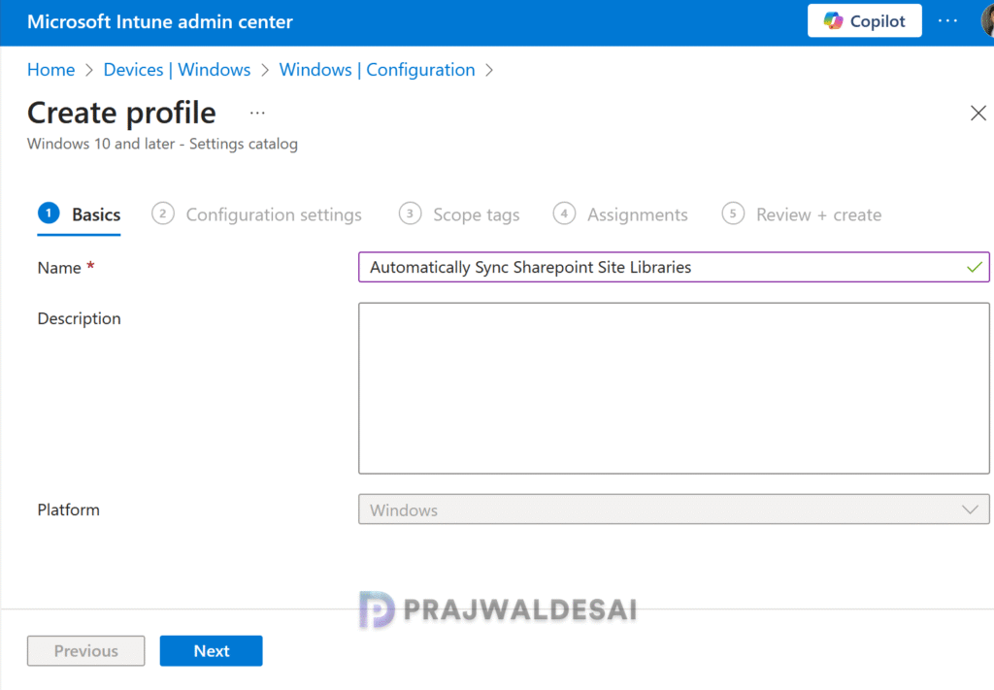The height and width of the screenshot is (690, 994).
Task: Close the Create profile pane
Action: (978, 114)
